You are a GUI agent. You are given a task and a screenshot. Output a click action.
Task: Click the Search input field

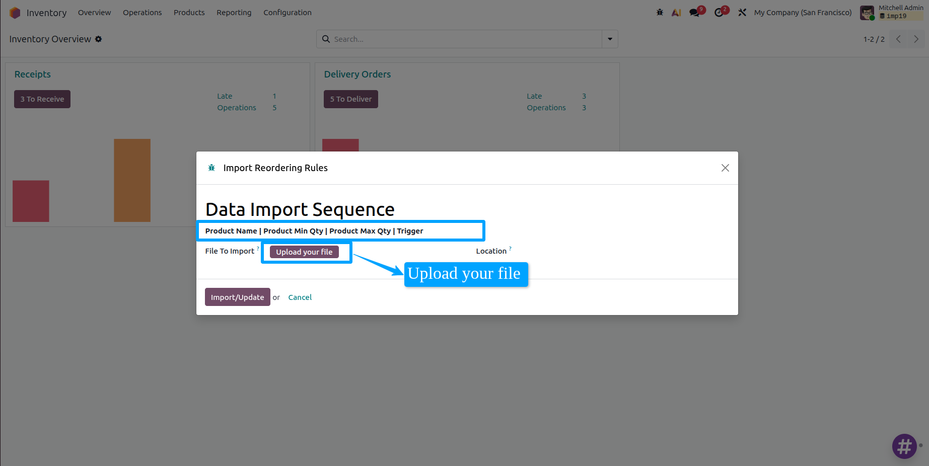[466, 39]
